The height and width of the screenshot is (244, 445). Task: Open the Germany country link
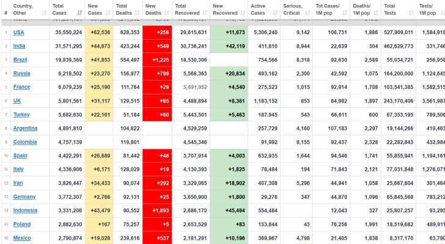coord(24,197)
